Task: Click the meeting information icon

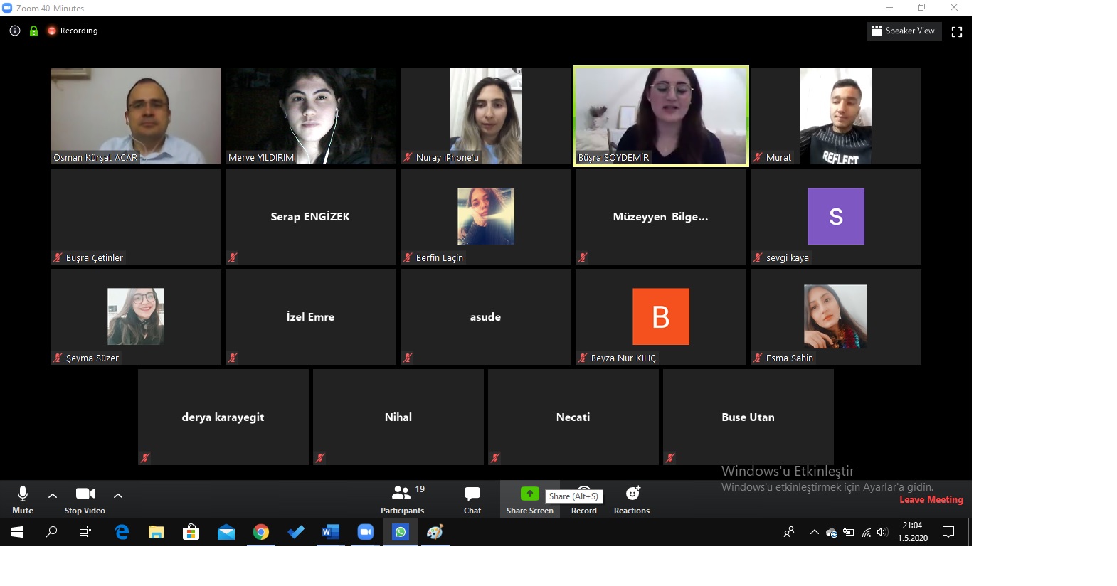Action: 15,31
